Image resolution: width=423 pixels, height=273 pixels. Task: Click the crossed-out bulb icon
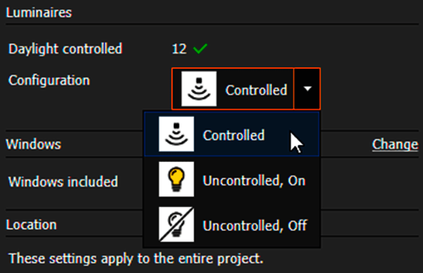coord(176,225)
